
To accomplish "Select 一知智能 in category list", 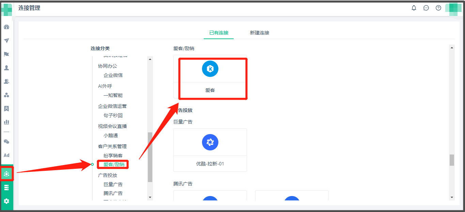I will (113, 95).
